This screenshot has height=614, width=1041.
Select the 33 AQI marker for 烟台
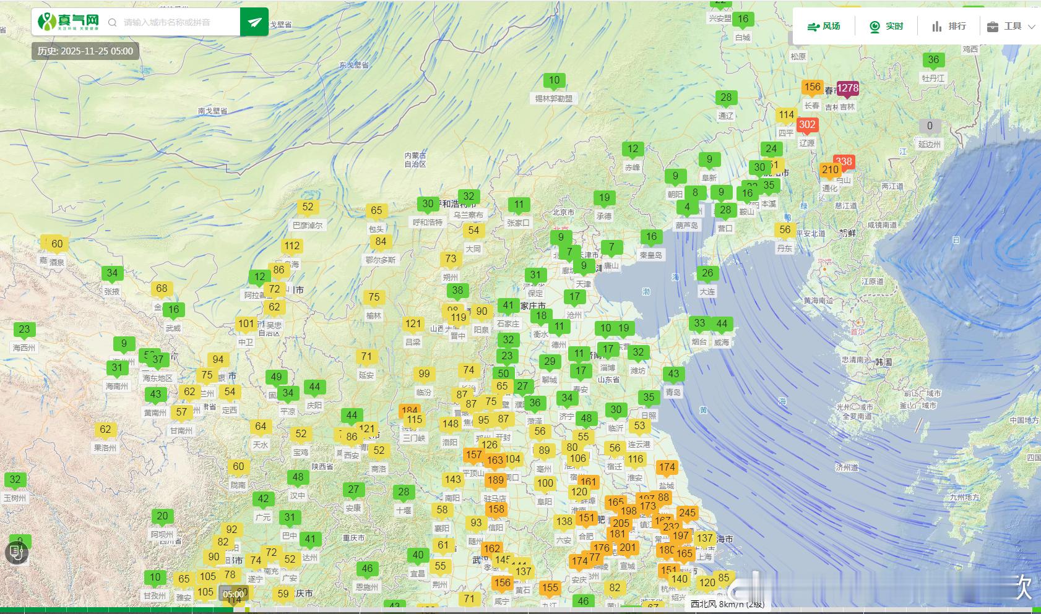[x=699, y=323]
